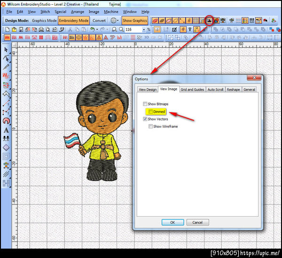Open the View menu
This screenshot has height=258, width=282.
click(x=31, y=12)
